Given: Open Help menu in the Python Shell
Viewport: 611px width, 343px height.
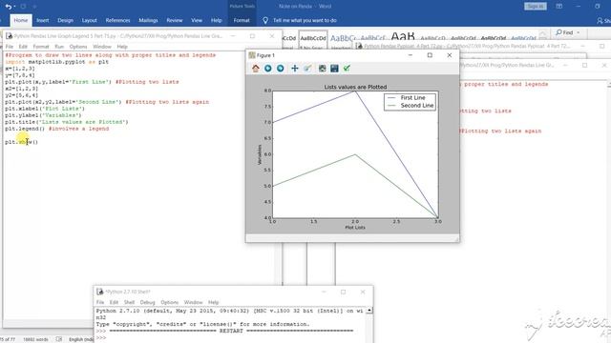Looking at the screenshot, I should [213, 302].
